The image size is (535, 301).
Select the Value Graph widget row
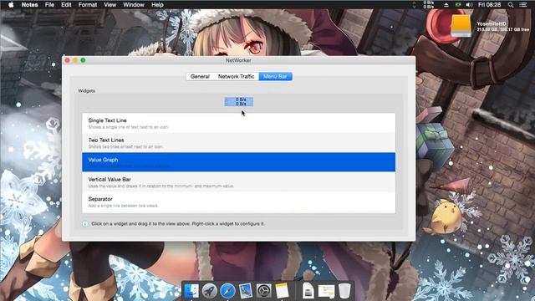point(238,162)
